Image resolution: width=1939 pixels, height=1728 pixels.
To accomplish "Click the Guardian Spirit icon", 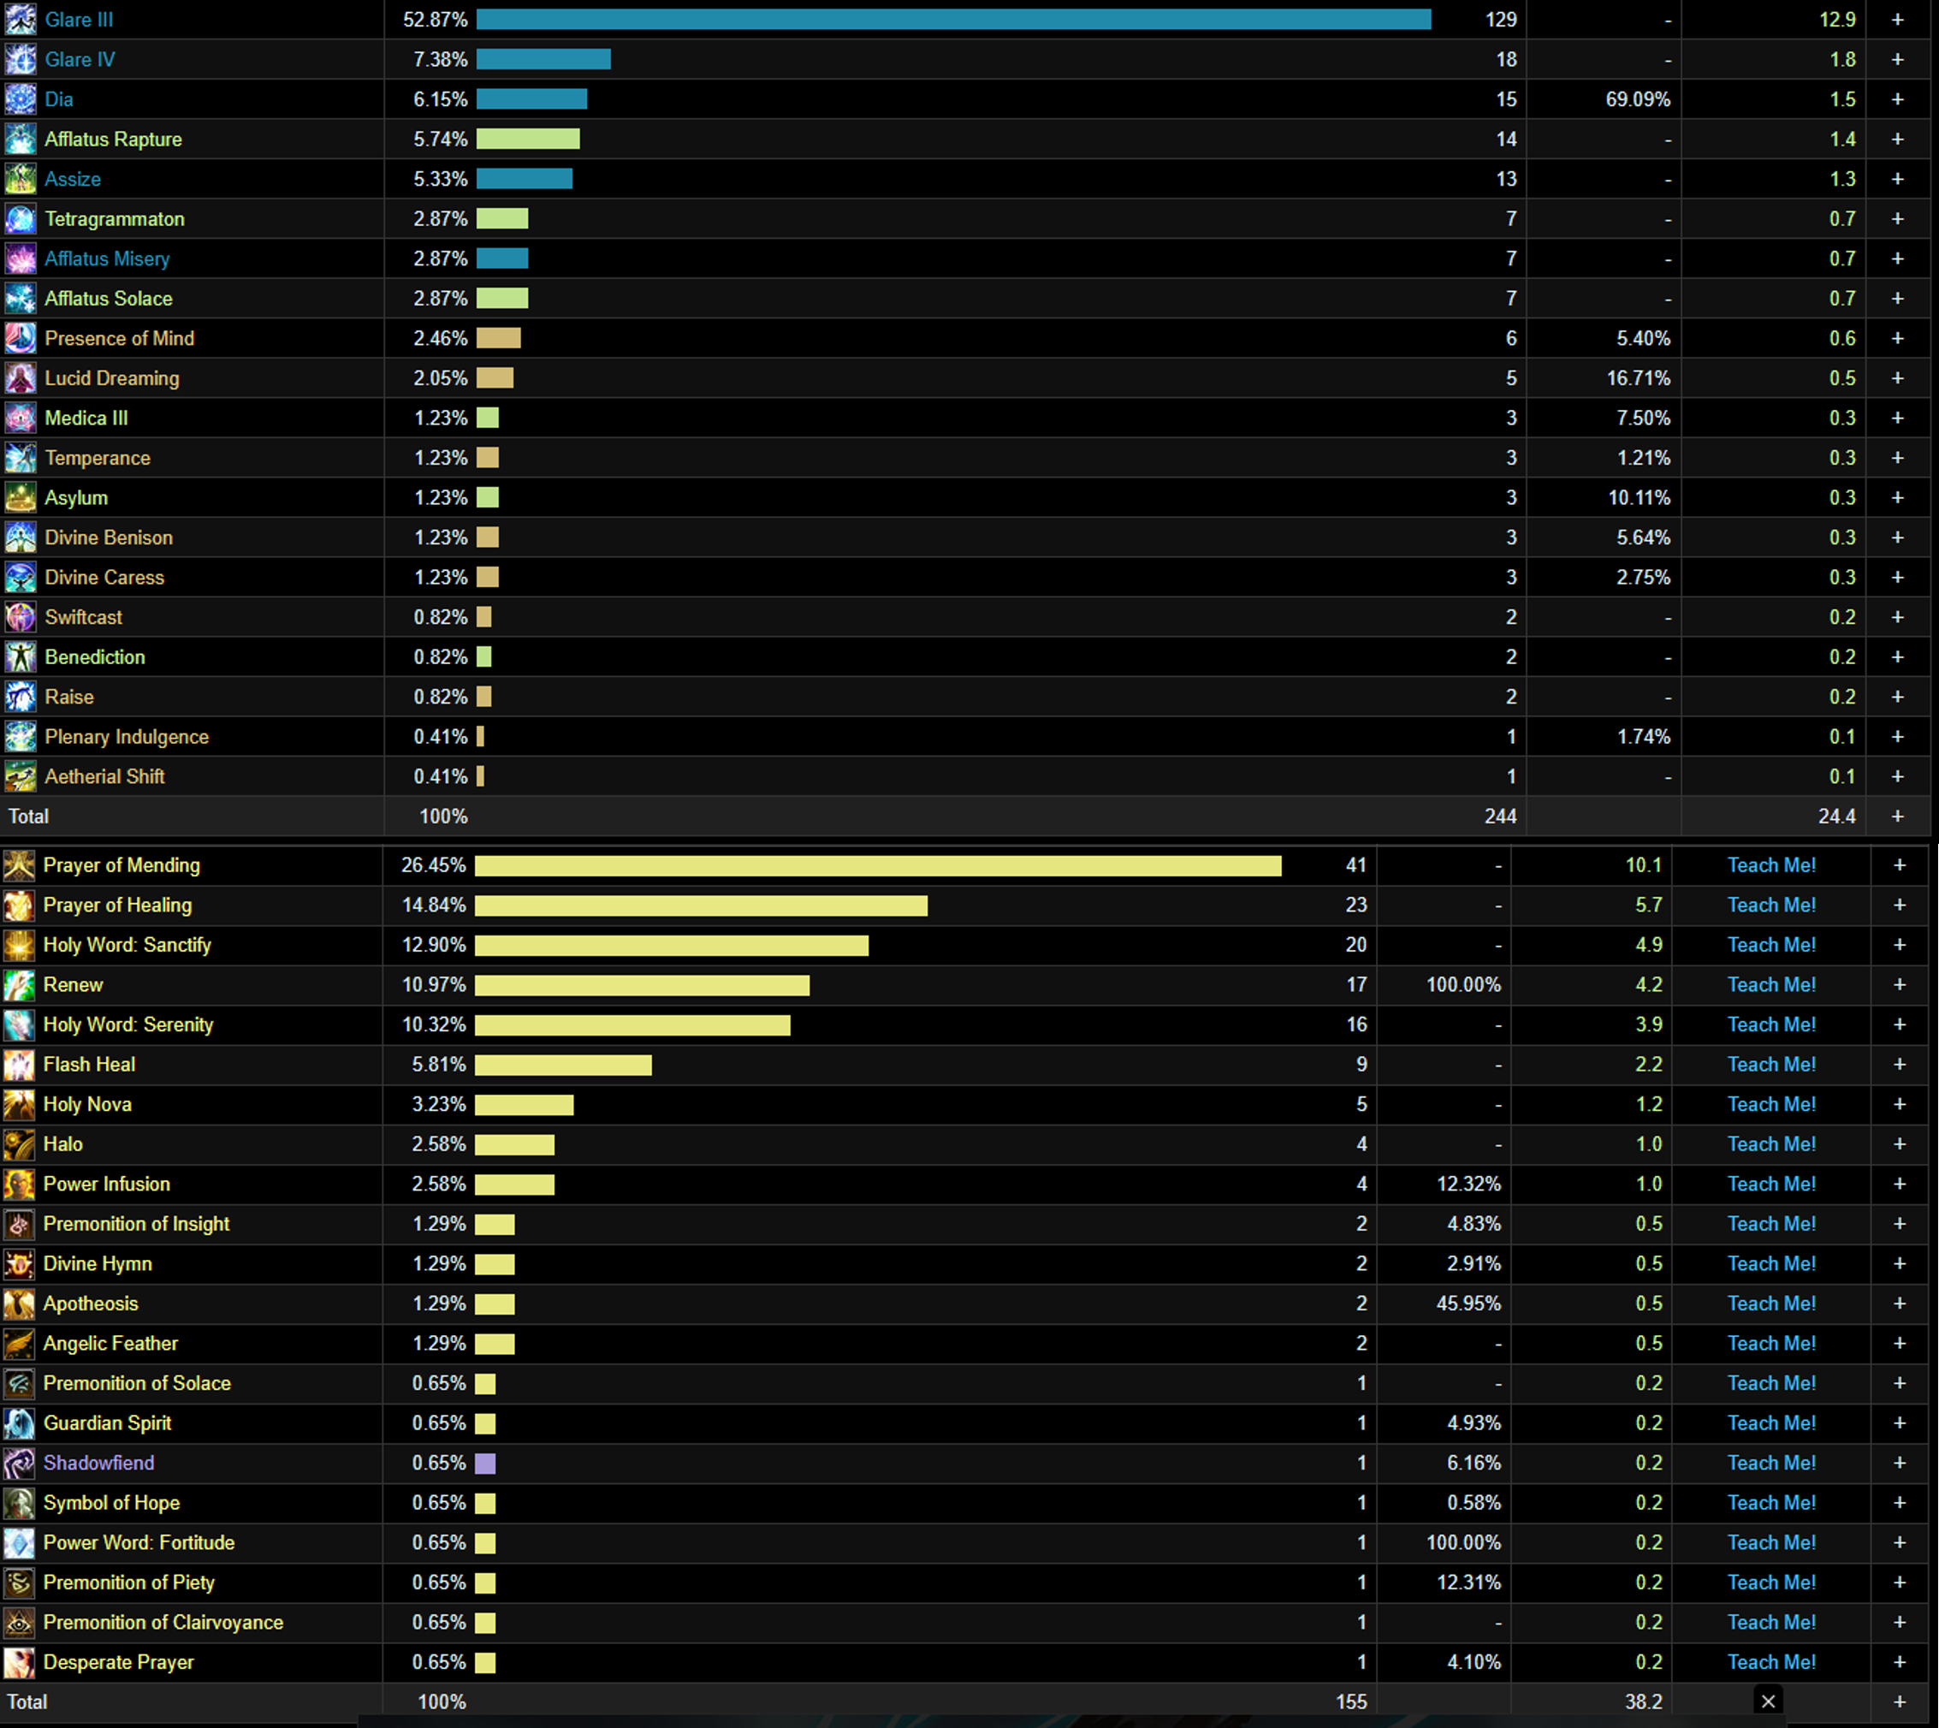I will (19, 1423).
